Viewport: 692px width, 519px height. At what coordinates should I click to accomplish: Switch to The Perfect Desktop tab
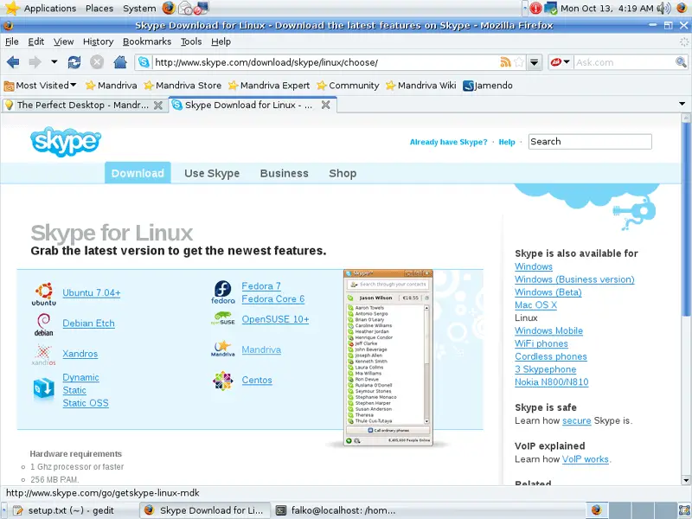[84, 105]
